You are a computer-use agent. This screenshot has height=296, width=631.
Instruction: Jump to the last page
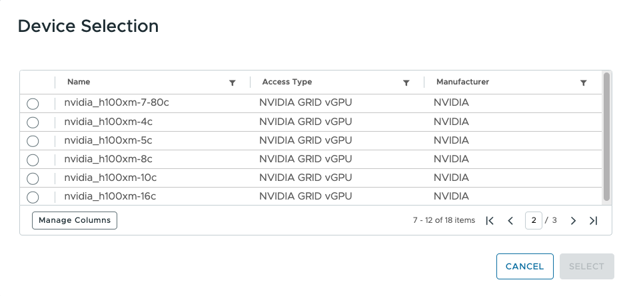[x=594, y=221]
